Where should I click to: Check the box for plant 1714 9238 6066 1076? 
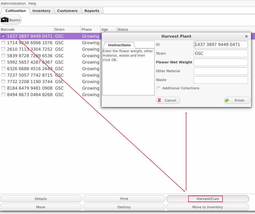coord(3,43)
